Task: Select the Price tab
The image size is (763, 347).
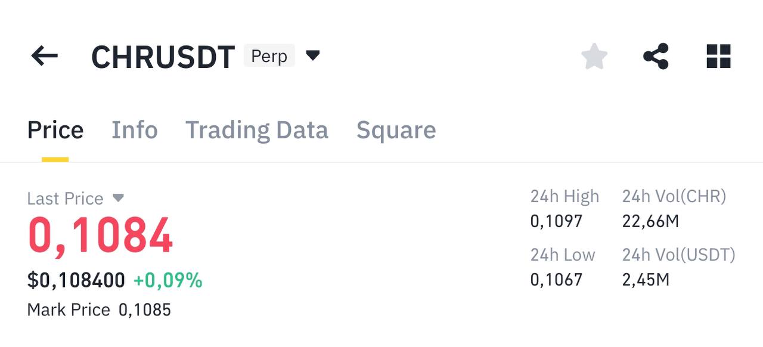Action: [x=55, y=130]
